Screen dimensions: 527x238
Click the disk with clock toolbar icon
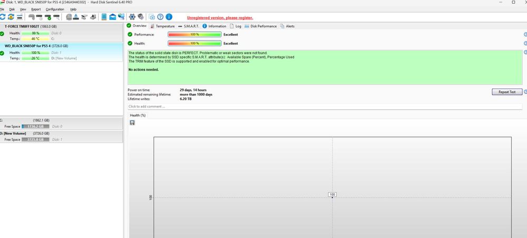coord(40,17)
